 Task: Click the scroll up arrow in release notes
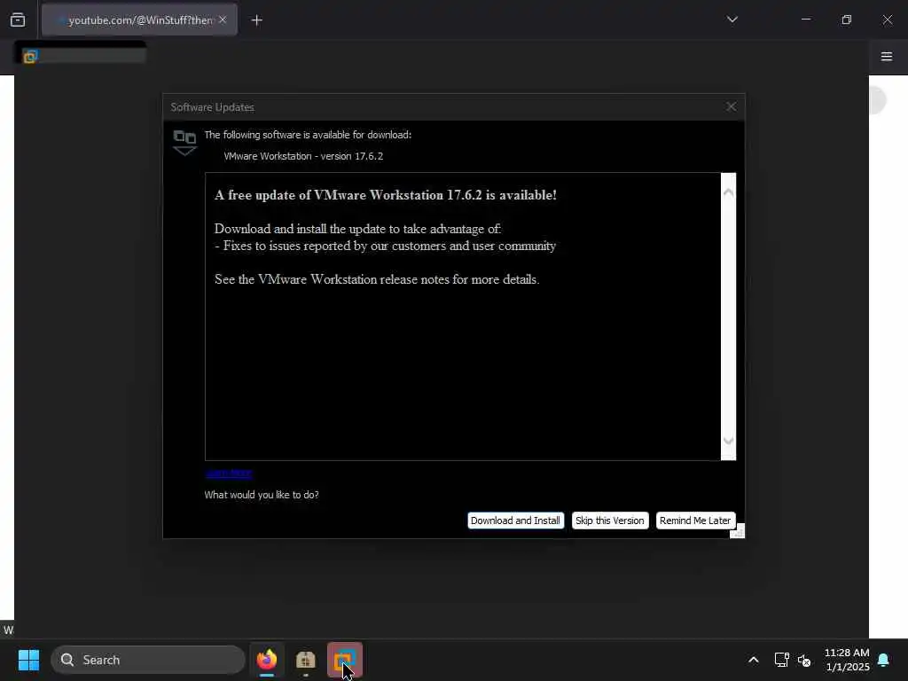pyautogui.click(x=728, y=192)
